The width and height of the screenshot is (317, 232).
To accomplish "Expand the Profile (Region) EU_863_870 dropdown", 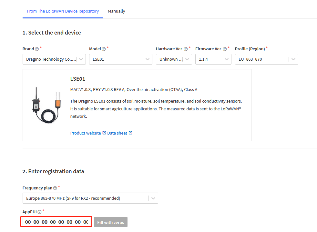I will tap(266, 59).
